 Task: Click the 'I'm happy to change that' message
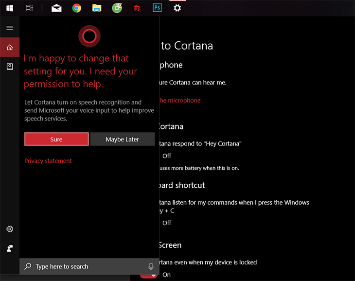point(80,71)
